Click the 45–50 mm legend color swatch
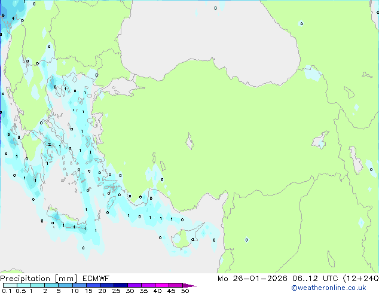The width and height of the screenshot is (379, 293). [x=176, y=285]
